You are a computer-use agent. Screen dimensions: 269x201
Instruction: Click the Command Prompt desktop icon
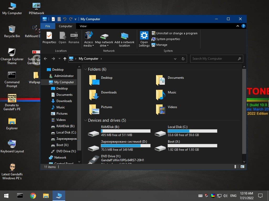(x=12, y=80)
